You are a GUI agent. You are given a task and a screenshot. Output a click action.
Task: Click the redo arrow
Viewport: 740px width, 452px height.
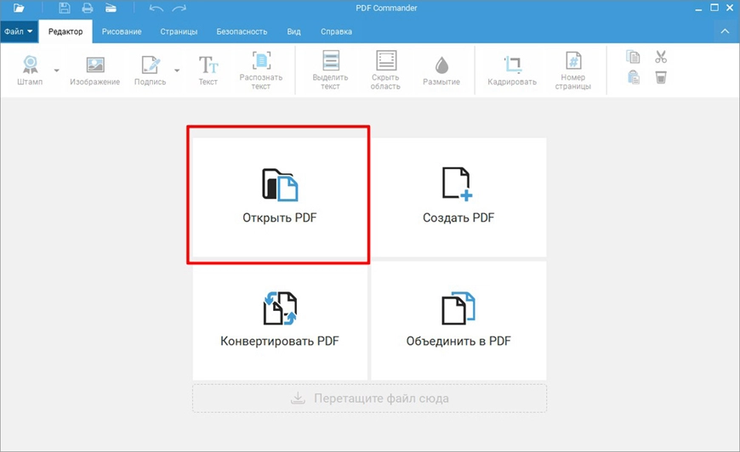click(179, 8)
